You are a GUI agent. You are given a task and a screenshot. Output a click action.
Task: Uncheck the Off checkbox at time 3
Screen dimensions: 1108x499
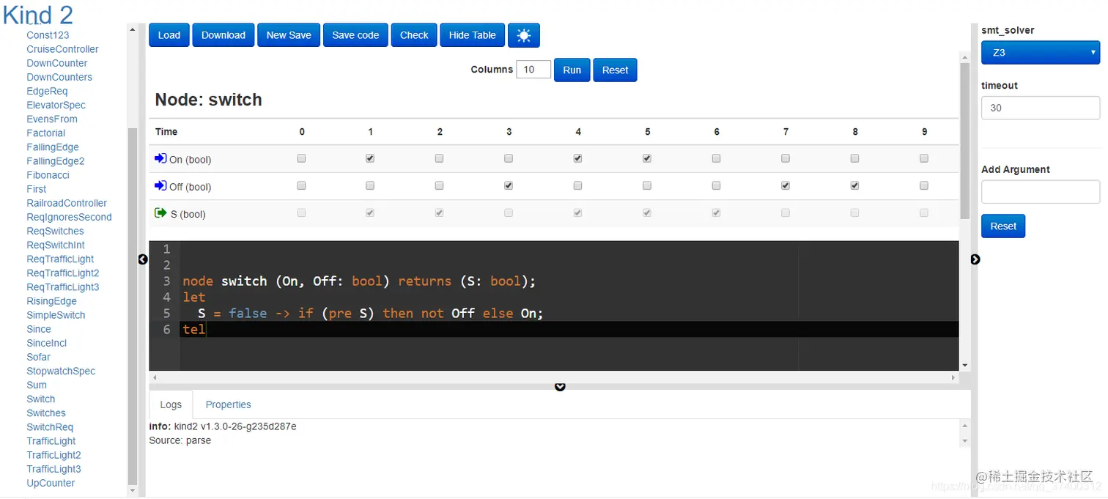pyautogui.click(x=509, y=186)
